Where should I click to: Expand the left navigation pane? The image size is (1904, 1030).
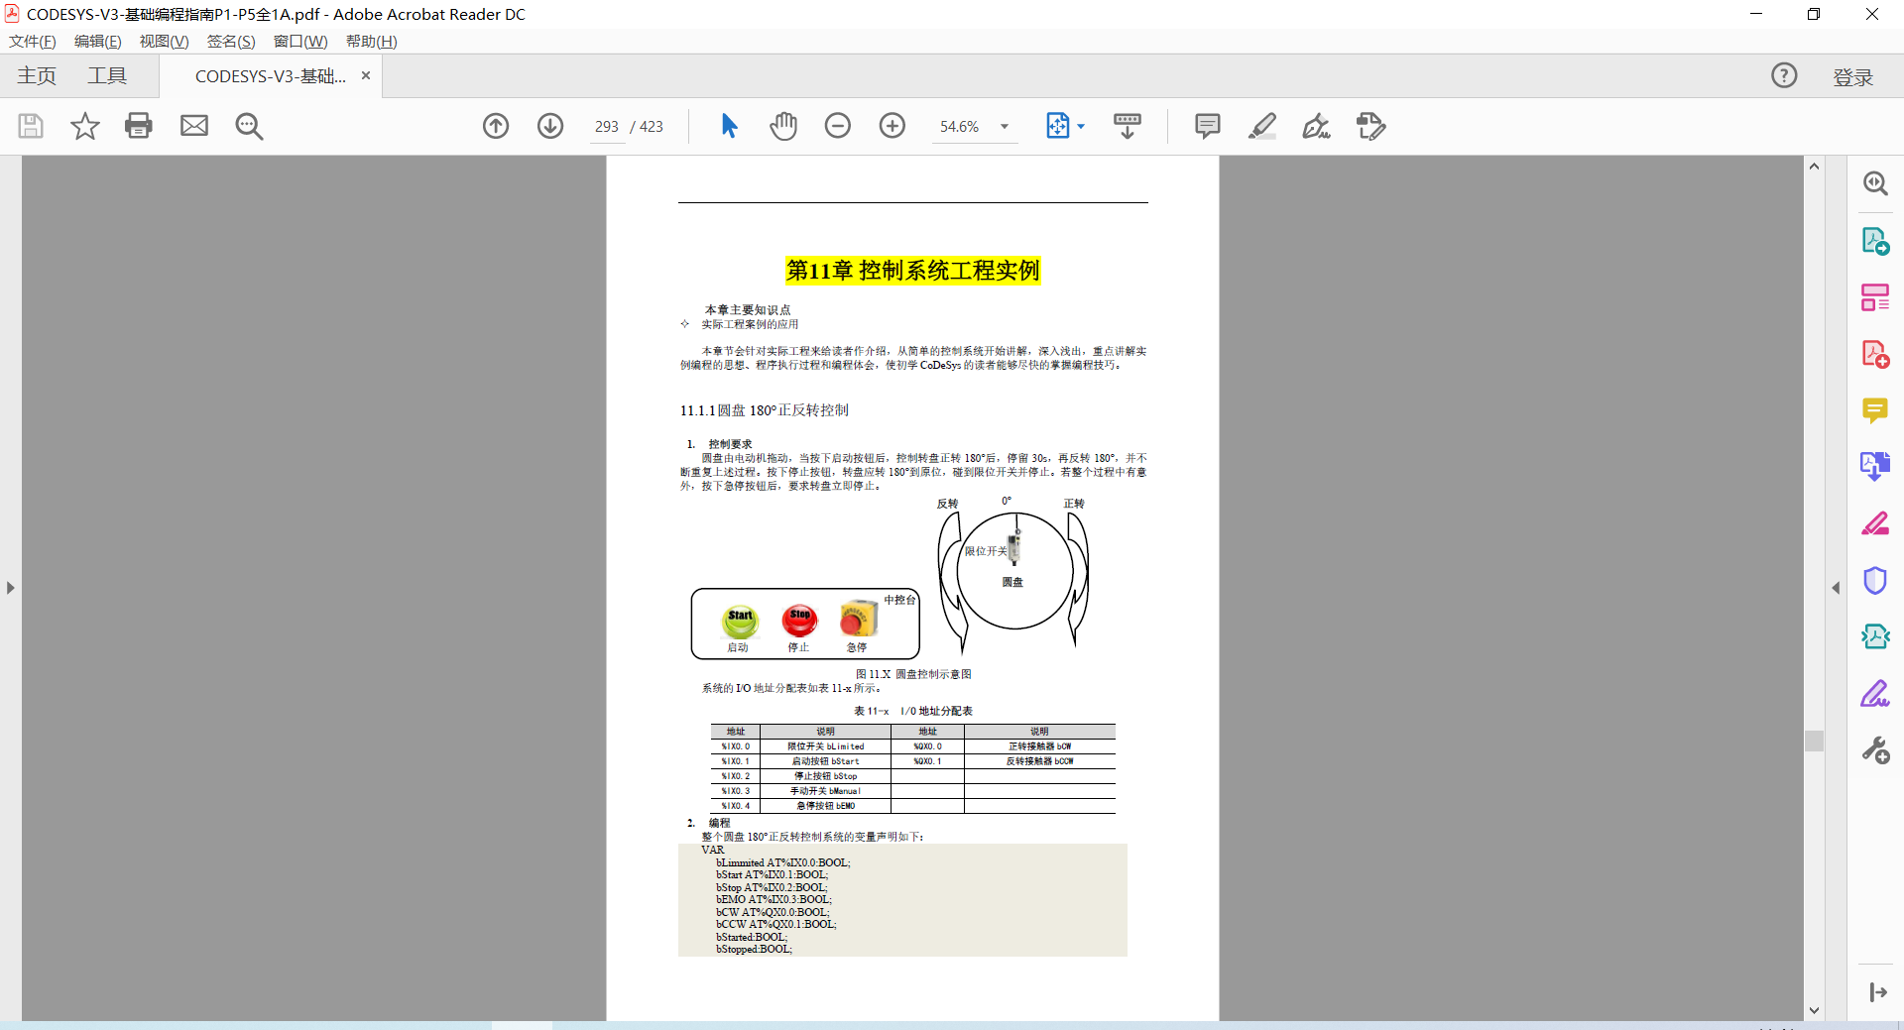coord(10,588)
